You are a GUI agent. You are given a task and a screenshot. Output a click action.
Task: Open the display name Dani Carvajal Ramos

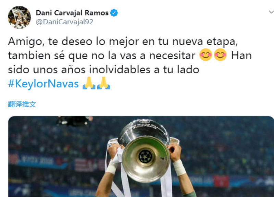click(72, 13)
